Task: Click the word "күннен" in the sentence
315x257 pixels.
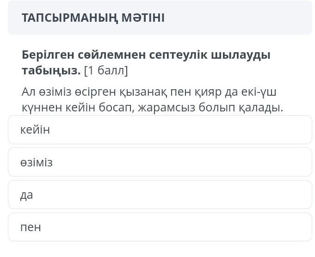Action: [39, 108]
